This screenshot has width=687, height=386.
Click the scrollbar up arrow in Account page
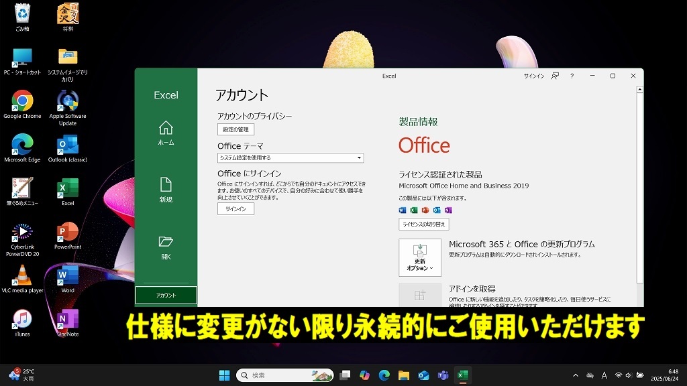click(x=639, y=89)
